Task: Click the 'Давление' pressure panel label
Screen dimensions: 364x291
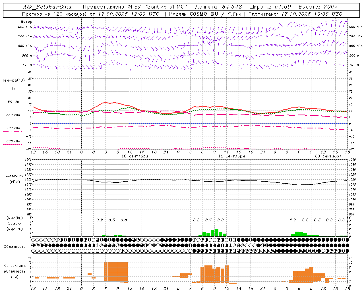Action: 15,176
